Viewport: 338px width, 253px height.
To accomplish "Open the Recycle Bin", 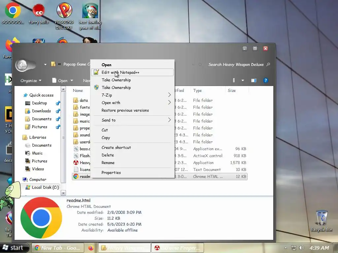I will (321, 221).
